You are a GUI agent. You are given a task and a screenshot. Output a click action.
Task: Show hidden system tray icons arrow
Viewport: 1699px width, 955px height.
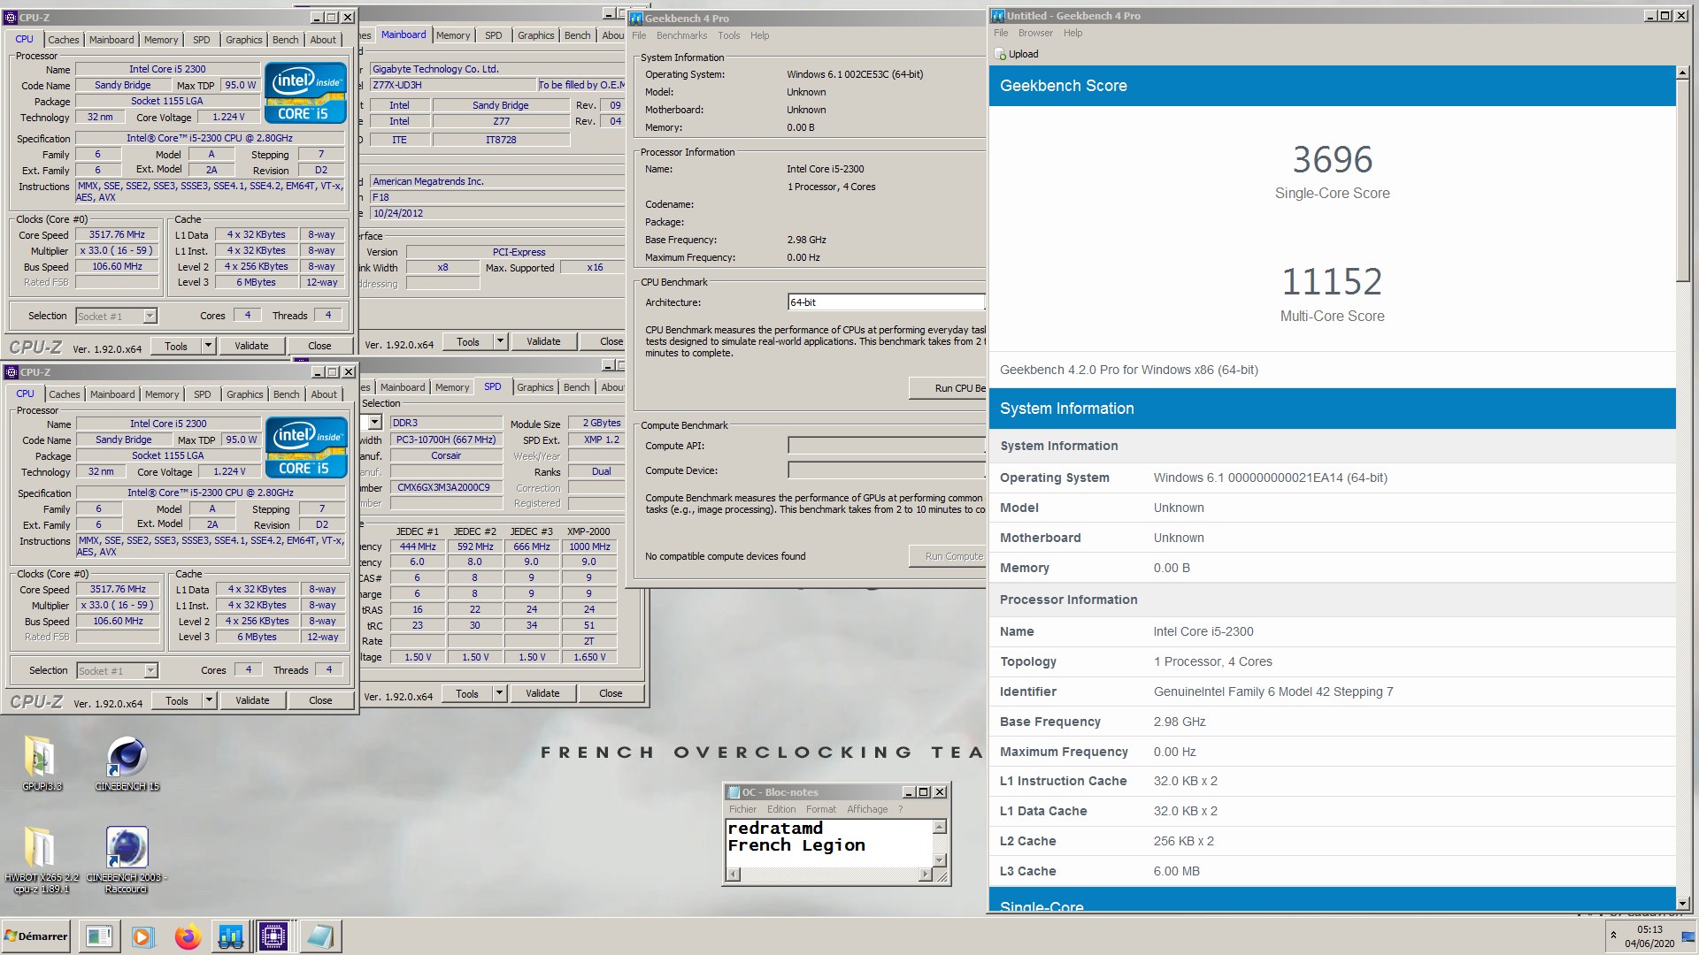click(x=1613, y=936)
